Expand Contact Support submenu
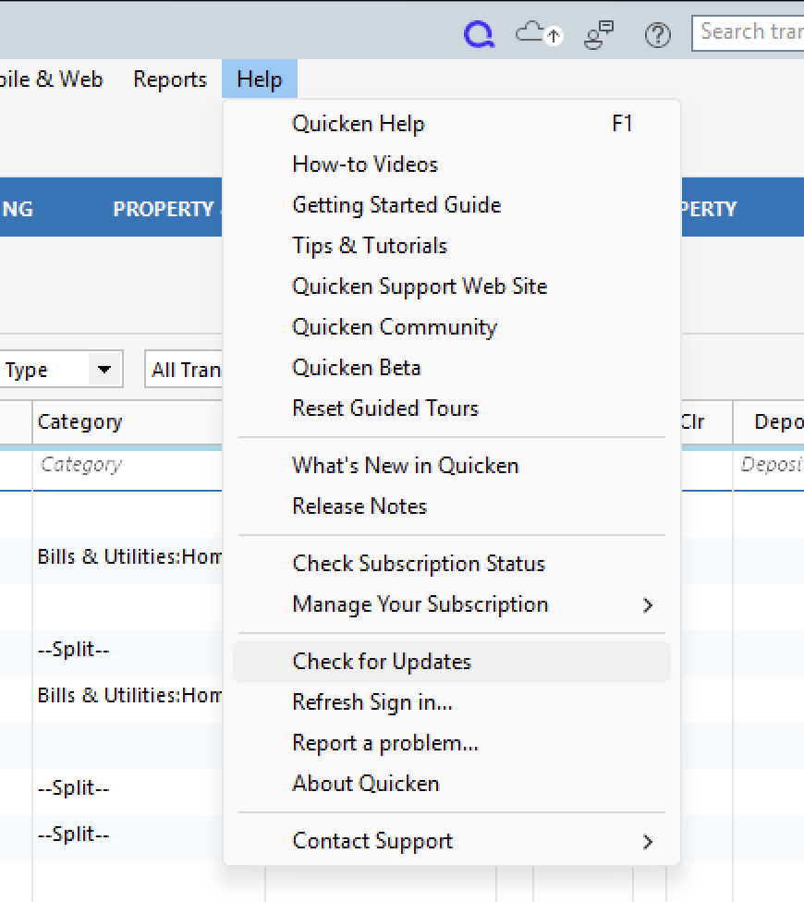The height and width of the screenshot is (902, 804). tap(452, 841)
